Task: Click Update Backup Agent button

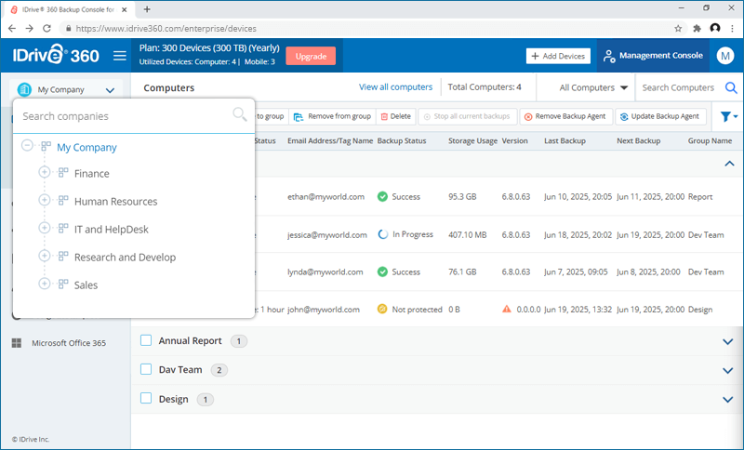Action: (660, 116)
